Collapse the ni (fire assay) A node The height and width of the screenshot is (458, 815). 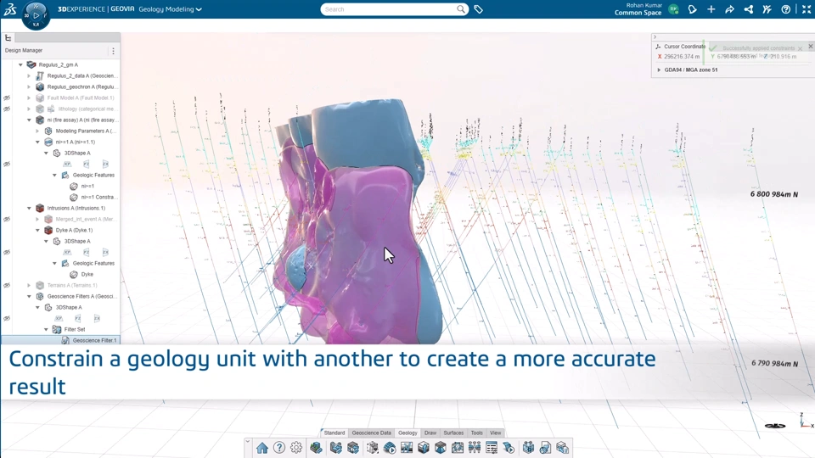coord(29,120)
